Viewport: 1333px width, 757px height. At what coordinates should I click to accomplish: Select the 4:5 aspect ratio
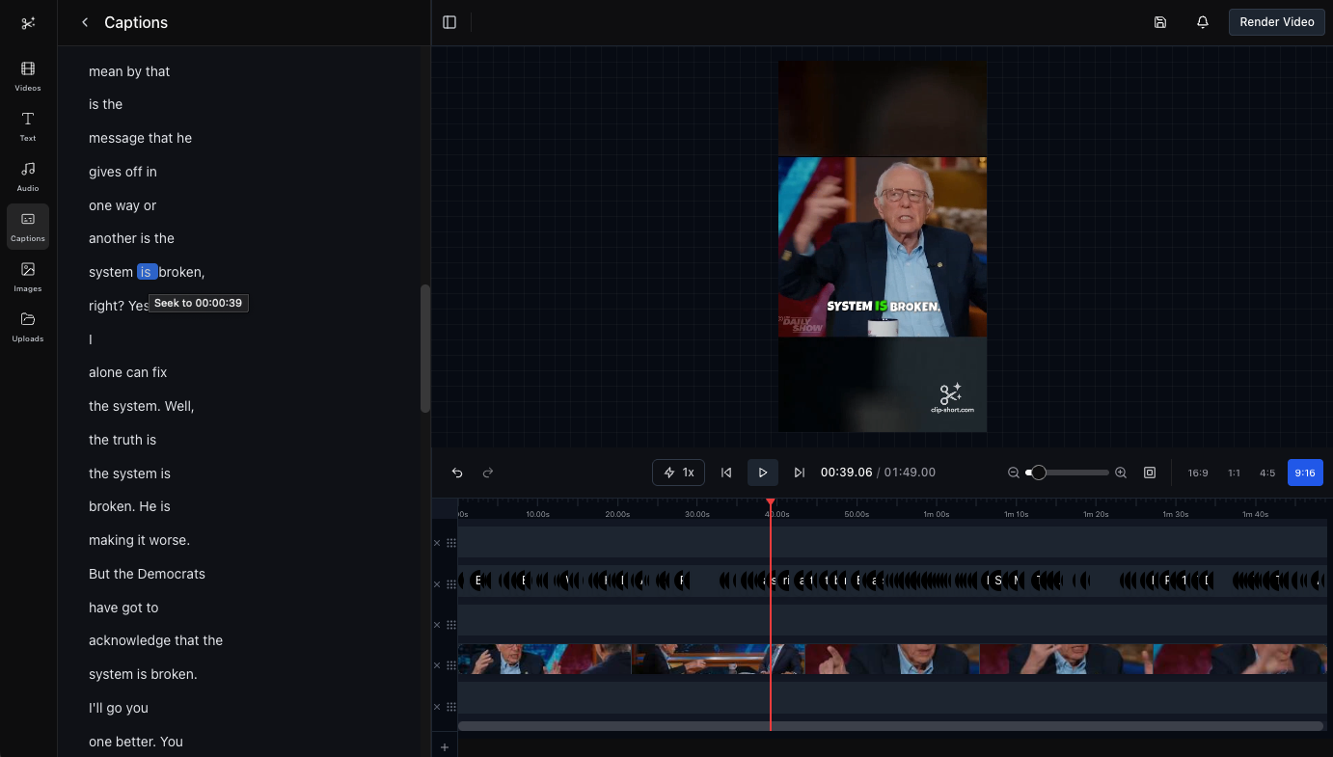click(1267, 473)
